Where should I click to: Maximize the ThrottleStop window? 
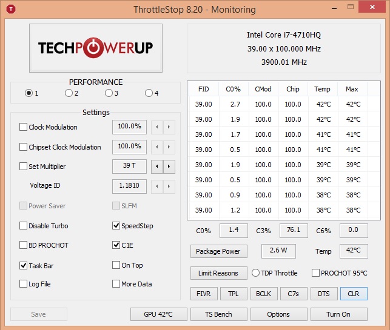tap(351, 7)
